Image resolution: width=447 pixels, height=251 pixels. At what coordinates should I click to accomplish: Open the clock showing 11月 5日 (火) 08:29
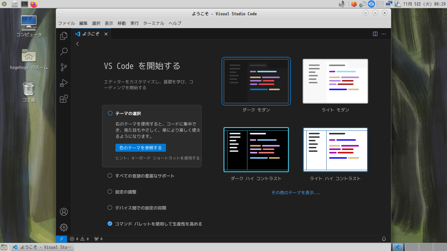[424, 4]
